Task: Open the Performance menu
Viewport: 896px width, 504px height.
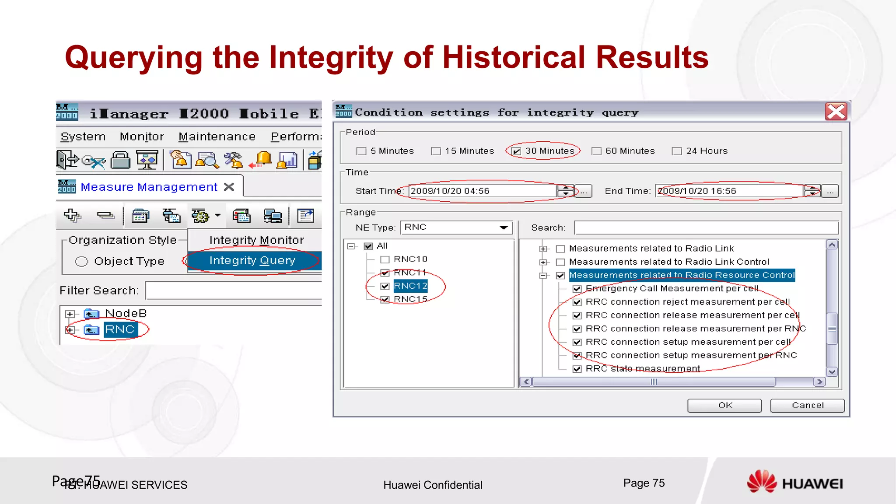Action: [296, 136]
